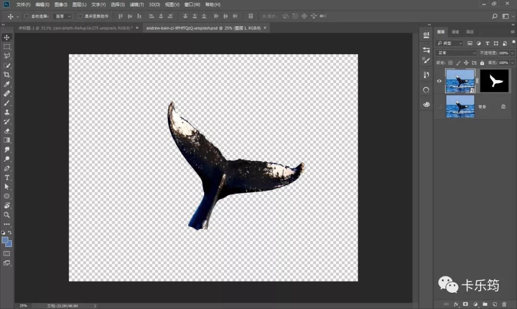Select the Ellipse shape tool

pos(7,196)
